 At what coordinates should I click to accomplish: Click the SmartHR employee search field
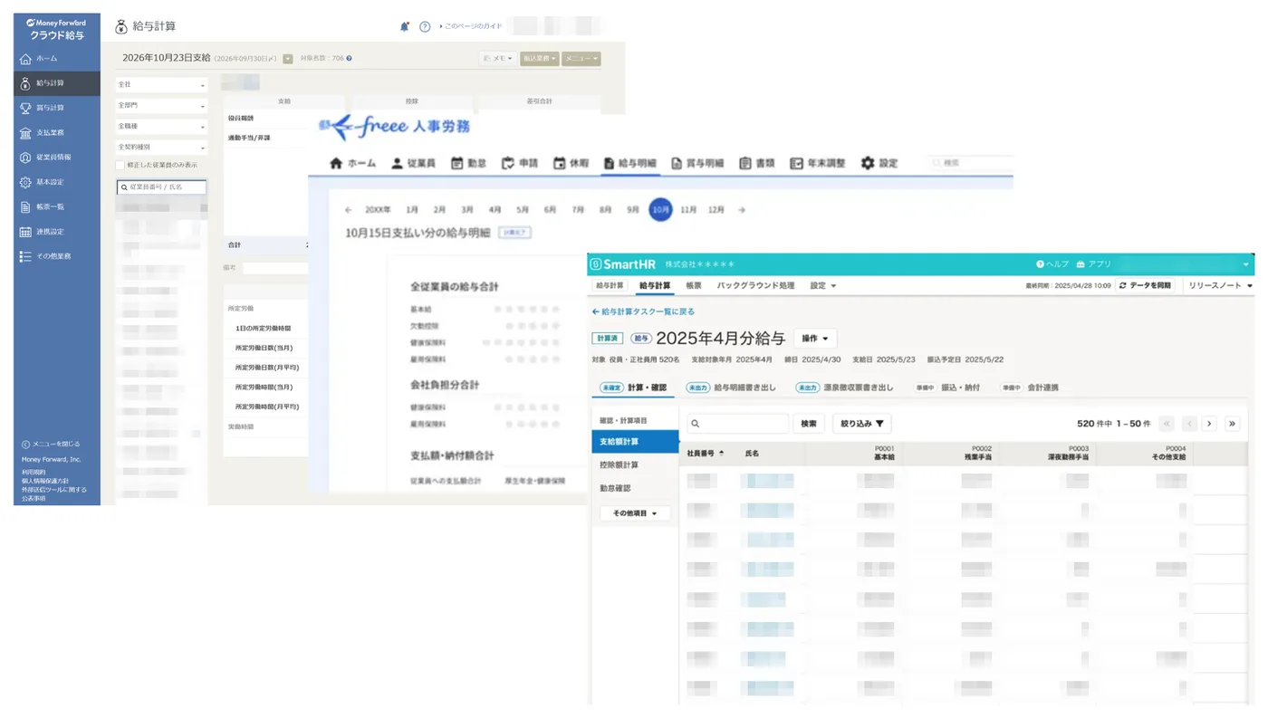point(738,424)
